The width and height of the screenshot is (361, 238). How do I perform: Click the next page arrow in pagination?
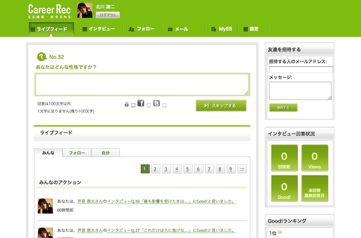[x=242, y=169]
